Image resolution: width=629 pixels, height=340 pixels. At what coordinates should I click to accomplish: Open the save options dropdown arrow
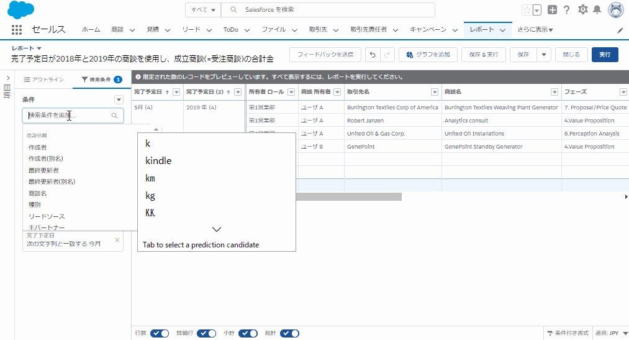click(x=544, y=55)
